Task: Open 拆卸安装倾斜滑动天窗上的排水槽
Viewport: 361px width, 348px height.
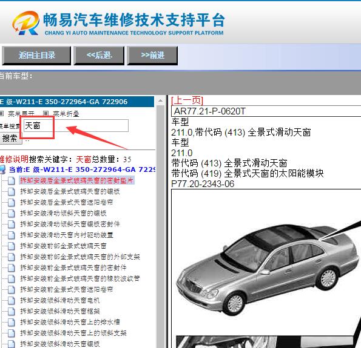Action: pos(70,322)
